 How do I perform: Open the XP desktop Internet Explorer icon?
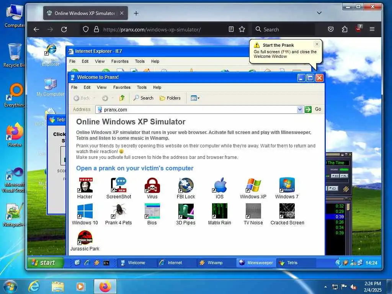pos(51,56)
